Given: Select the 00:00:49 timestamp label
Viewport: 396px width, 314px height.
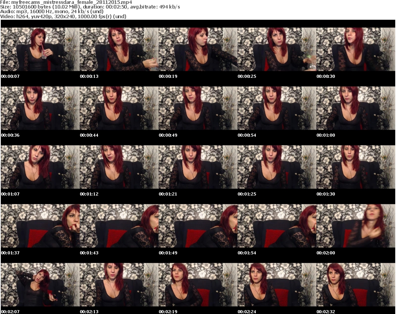Looking at the screenshot, I should coord(168,135).
